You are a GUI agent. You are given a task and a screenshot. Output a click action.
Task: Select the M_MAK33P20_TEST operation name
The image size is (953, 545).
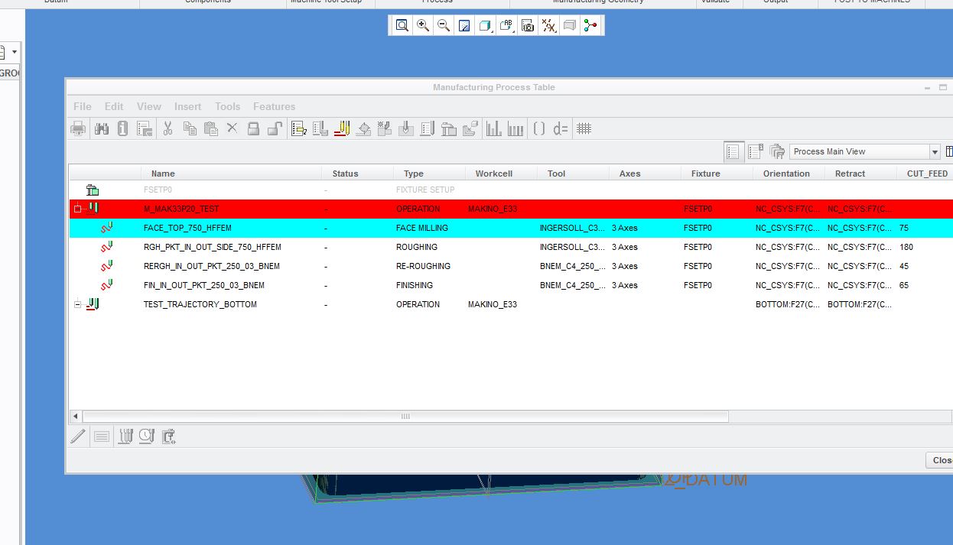181,209
